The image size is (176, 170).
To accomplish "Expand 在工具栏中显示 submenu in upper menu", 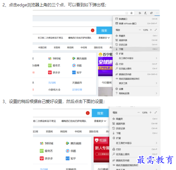I will 136,58.
